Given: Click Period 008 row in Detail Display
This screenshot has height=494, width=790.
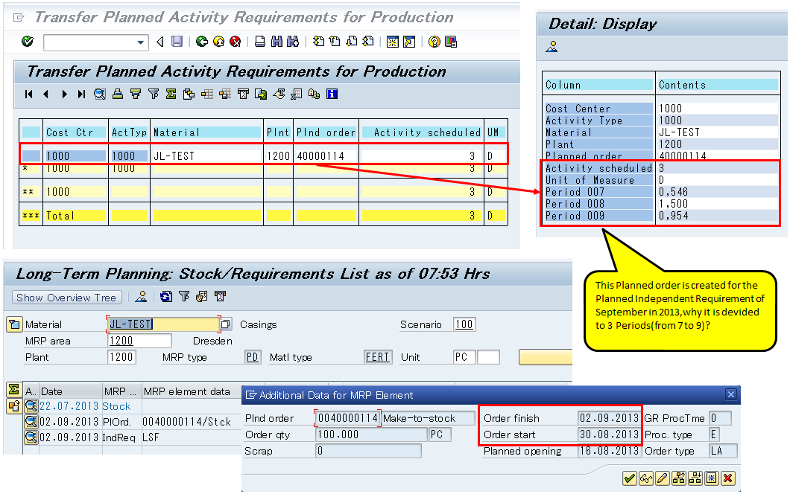Looking at the screenshot, I should (x=661, y=204).
